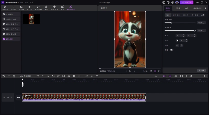Click the timeline zoom slider handle
The height and width of the screenshot is (115, 209).
click(x=191, y=76)
